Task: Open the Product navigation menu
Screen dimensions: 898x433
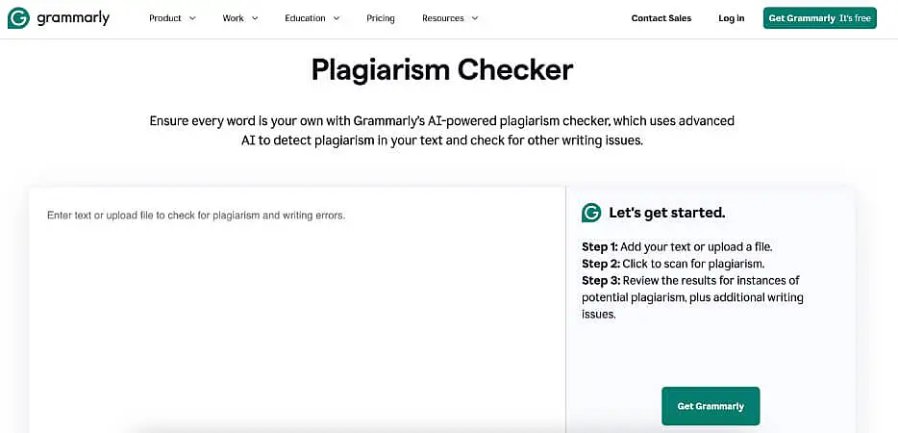Action: tap(165, 18)
